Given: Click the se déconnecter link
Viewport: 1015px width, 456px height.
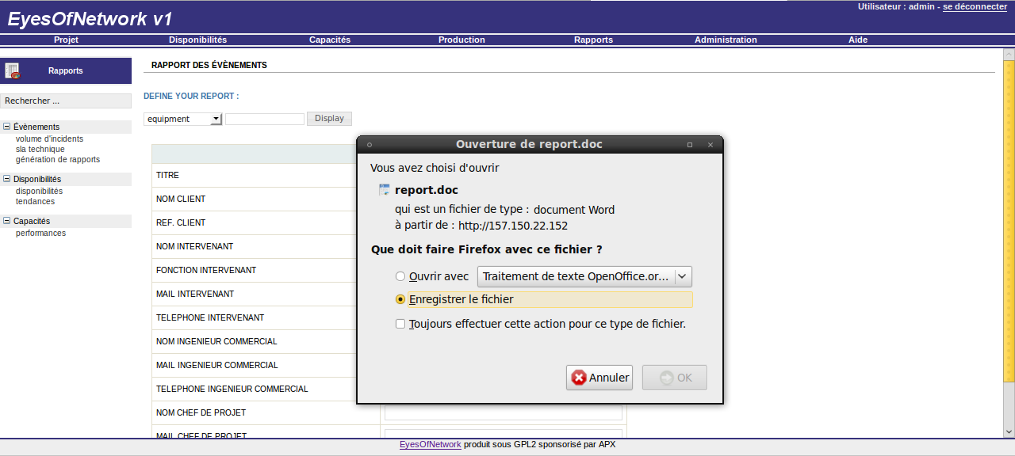Looking at the screenshot, I should pyautogui.click(x=975, y=6).
